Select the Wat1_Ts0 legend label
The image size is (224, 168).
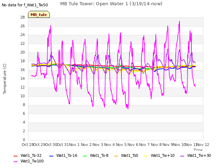[x=129, y=155]
